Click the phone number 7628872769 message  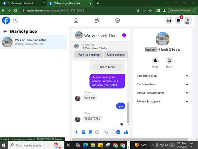[92, 119]
